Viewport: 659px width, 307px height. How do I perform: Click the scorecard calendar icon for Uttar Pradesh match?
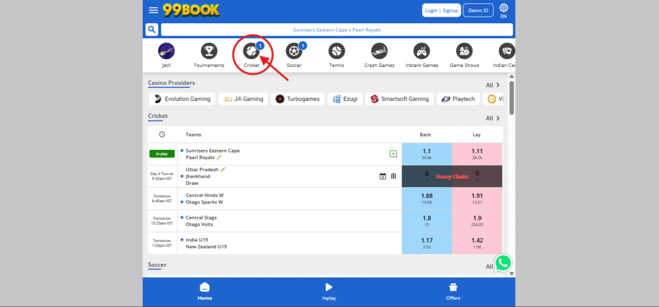click(x=382, y=176)
